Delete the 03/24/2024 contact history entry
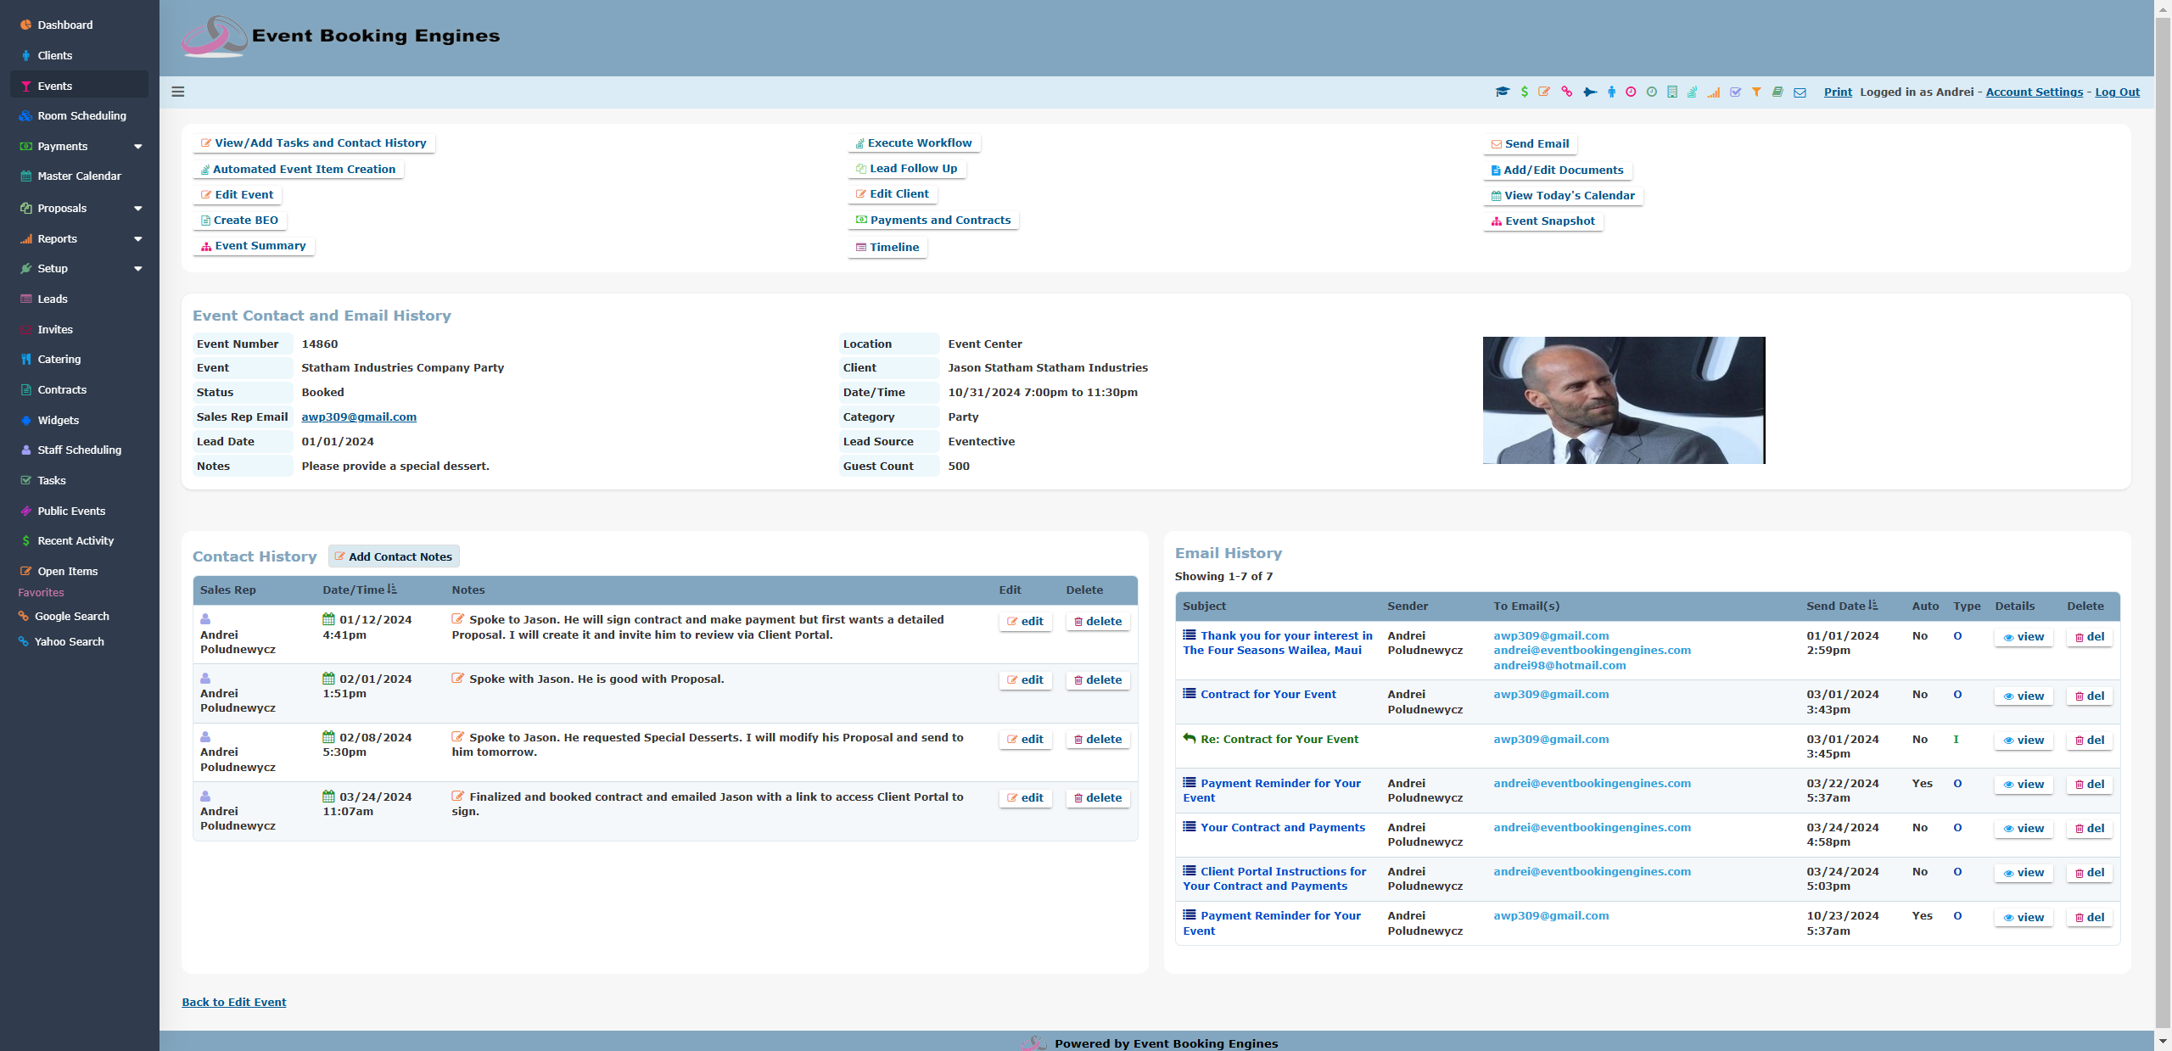 click(x=1097, y=797)
